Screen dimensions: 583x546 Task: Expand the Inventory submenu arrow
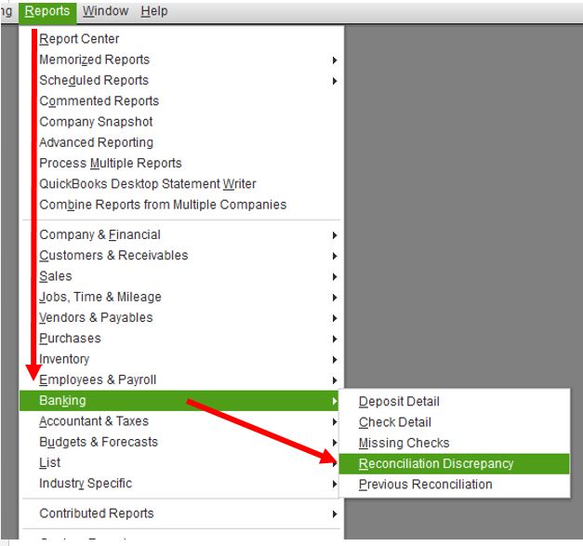(334, 359)
